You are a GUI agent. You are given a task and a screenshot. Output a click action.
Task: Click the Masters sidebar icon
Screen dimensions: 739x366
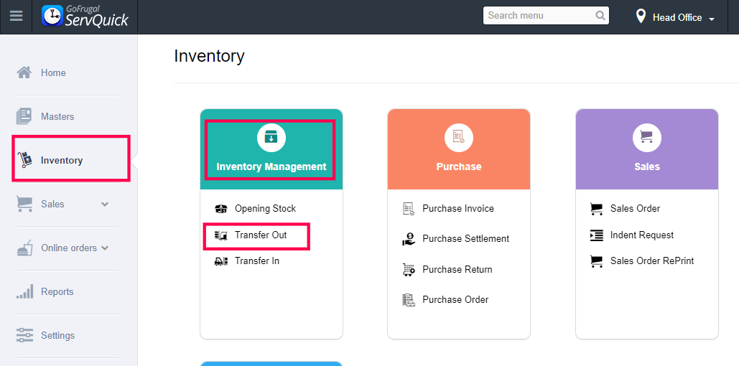[x=24, y=116]
